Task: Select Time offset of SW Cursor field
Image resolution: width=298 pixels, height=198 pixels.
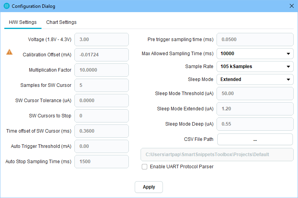Action: (x=101, y=131)
